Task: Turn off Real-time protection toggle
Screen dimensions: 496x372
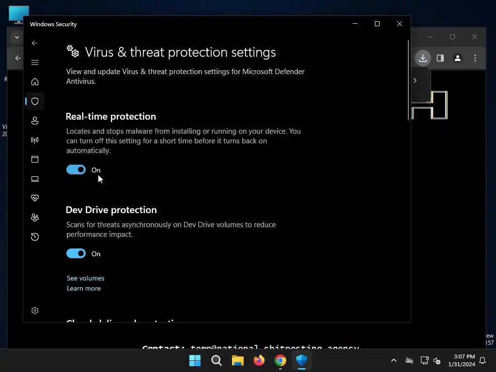Action: point(76,170)
